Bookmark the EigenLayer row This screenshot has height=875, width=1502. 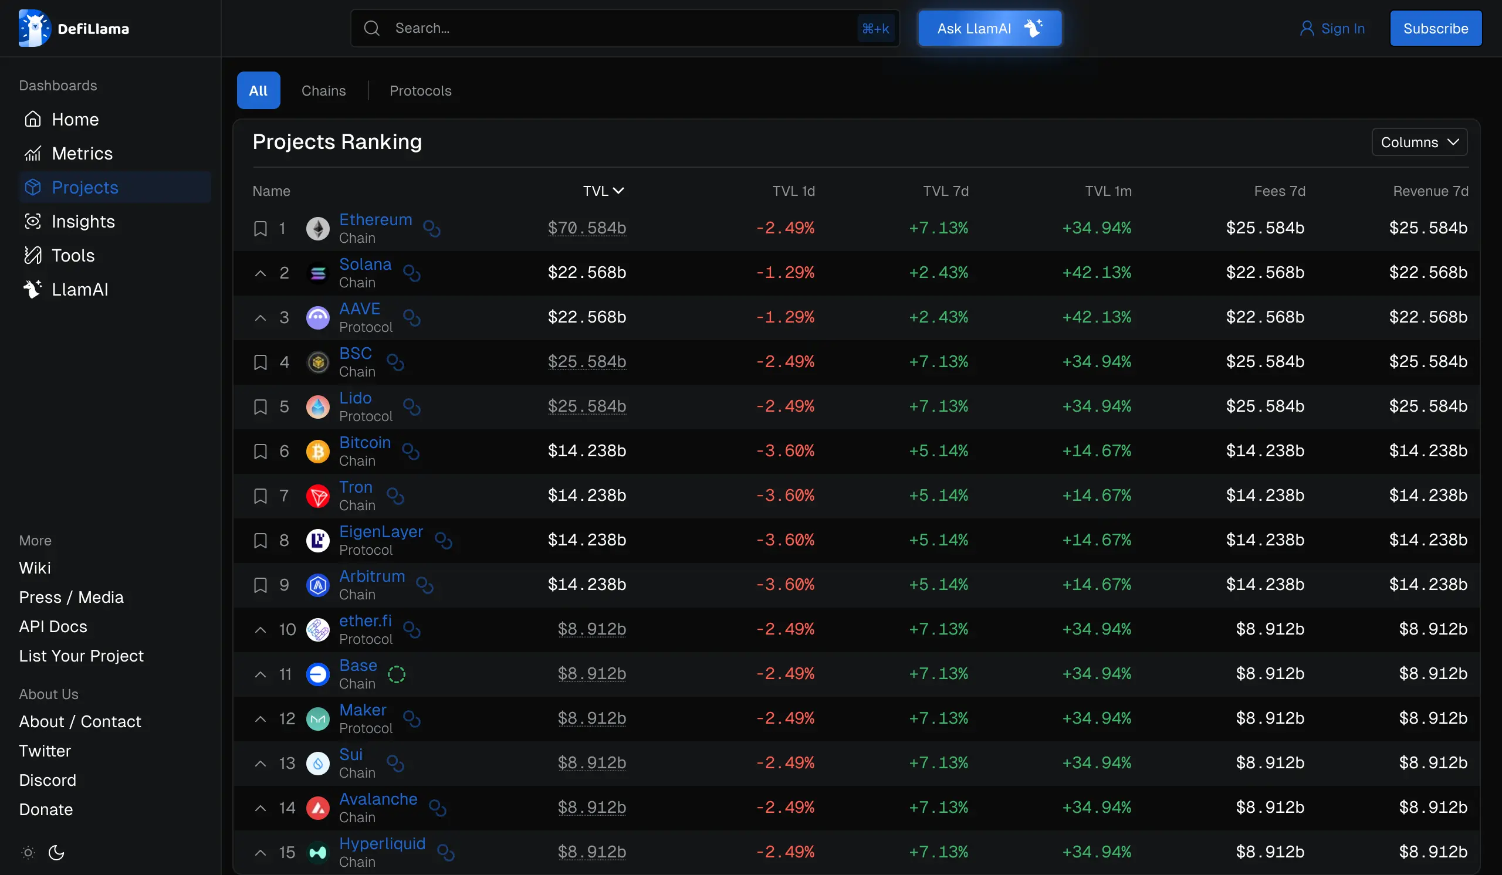click(261, 540)
